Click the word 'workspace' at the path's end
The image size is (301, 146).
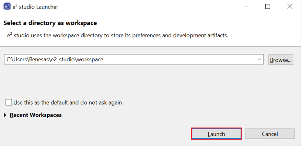pos(90,59)
